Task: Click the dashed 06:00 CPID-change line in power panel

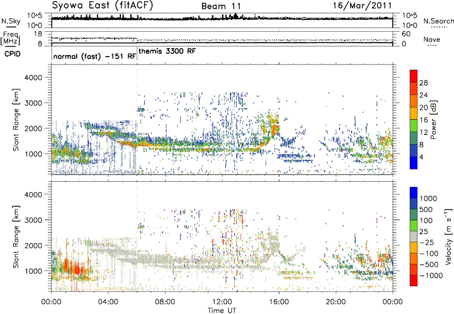Action: (137, 119)
